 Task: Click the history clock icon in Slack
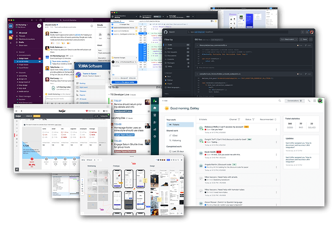click(x=40, y=20)
